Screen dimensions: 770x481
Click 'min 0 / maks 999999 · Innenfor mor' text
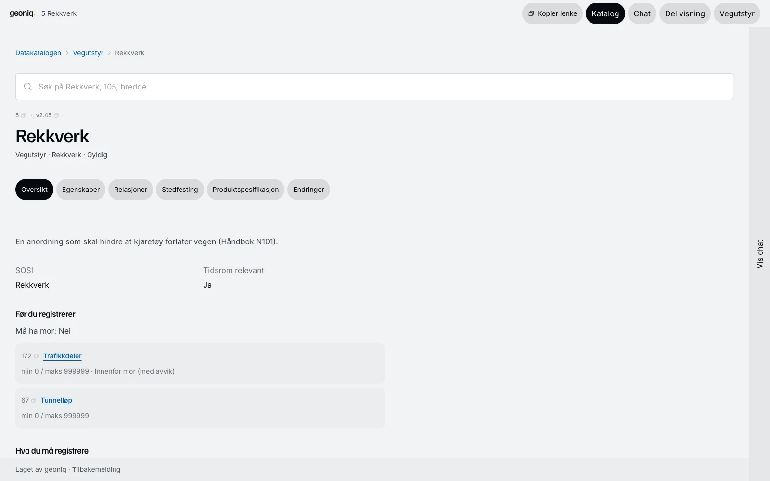click(98, 371)
